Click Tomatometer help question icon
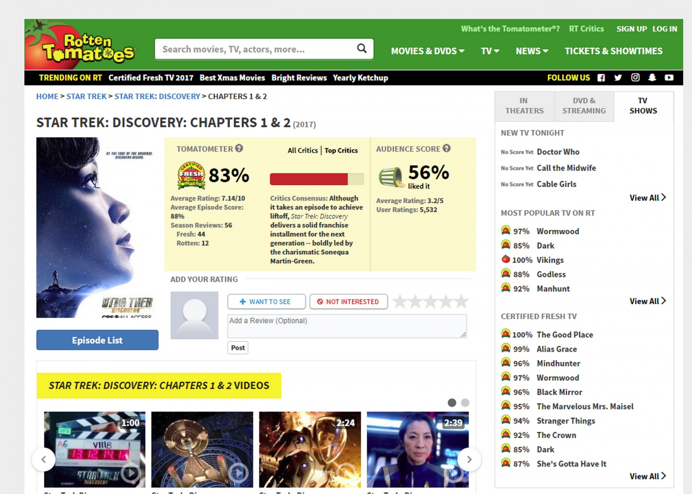 pyautogui.click(x=239, y=148)
